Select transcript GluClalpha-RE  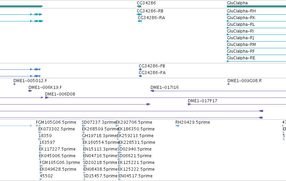pos(241,58)
